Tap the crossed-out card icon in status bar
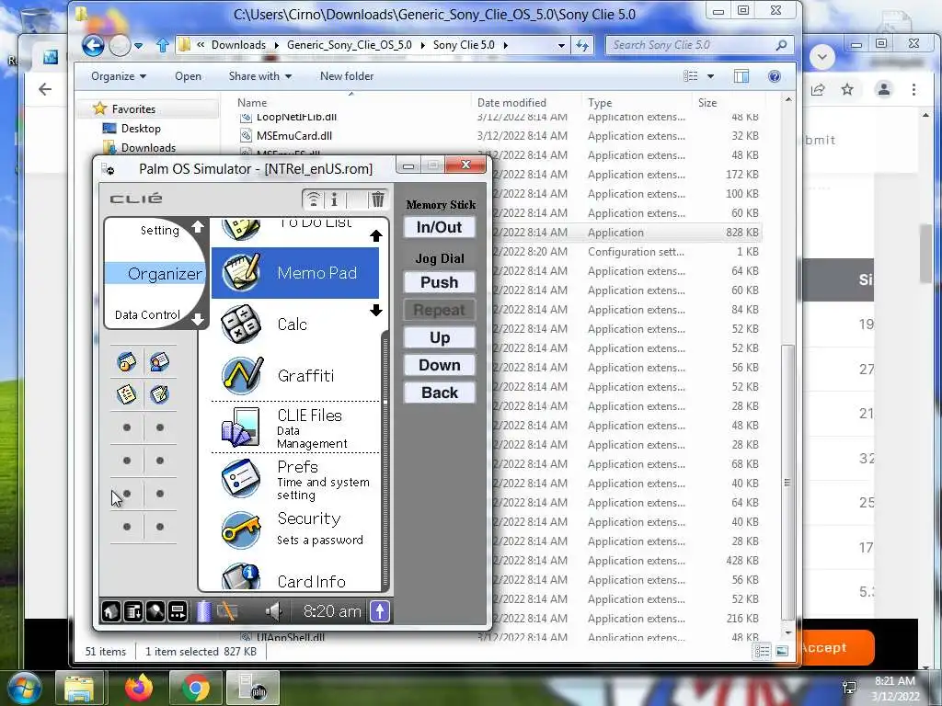 [x=227, y=611]
